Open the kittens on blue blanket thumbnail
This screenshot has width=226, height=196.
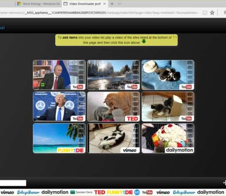click(x=168, y=75)
